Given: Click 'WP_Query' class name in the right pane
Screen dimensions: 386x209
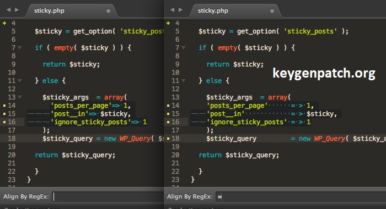Looking at the screenshot, I should click(x=330, y=139).
